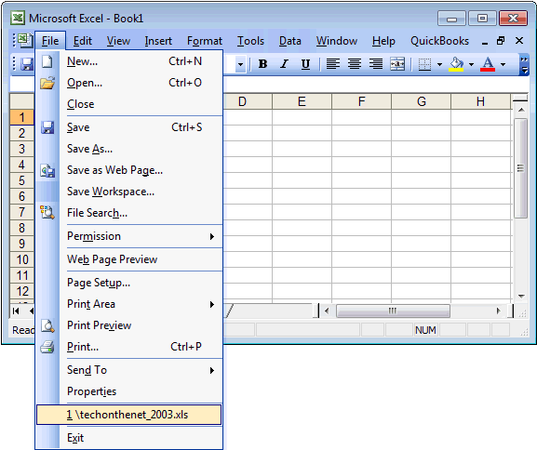Expand the Print Area submenu

pos(212,304)
